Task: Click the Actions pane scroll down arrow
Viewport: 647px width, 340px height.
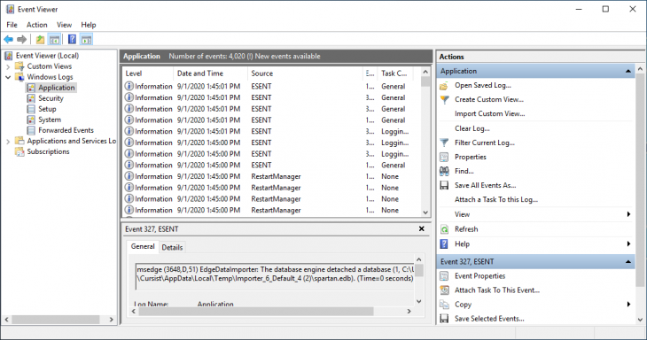Action: click(640, 320)
